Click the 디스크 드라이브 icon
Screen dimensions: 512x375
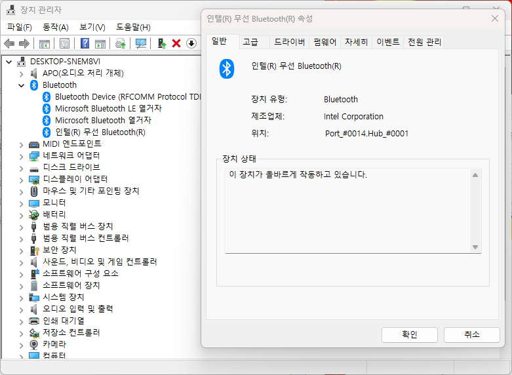click(34, 169)
